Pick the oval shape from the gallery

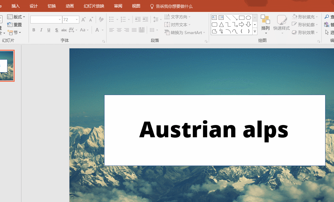(248, 18)
